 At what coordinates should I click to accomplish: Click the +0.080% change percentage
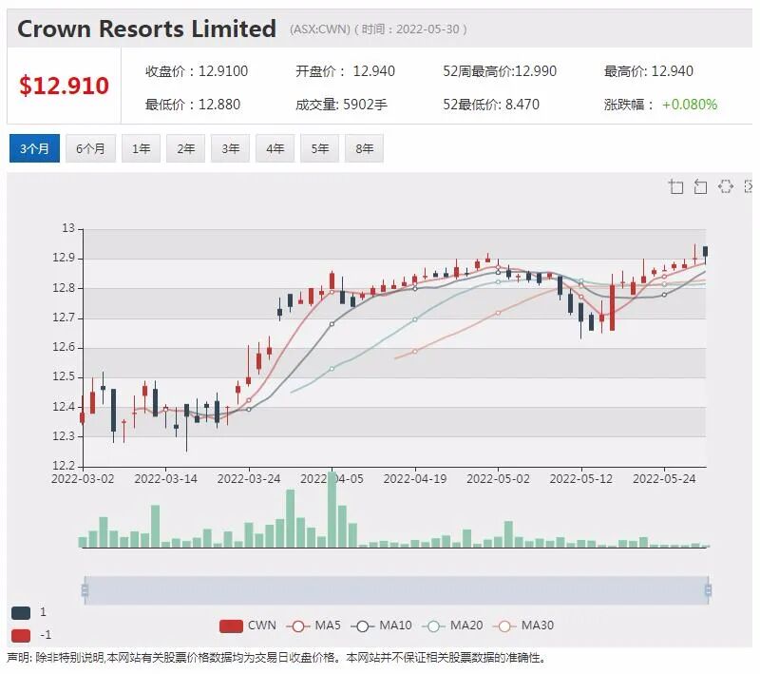[690, 105]
